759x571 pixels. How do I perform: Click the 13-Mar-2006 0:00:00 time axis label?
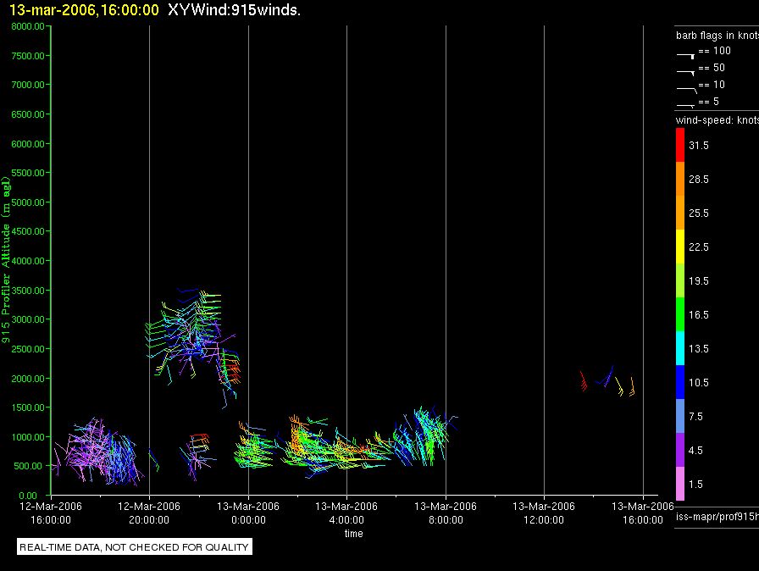point(248,513)
